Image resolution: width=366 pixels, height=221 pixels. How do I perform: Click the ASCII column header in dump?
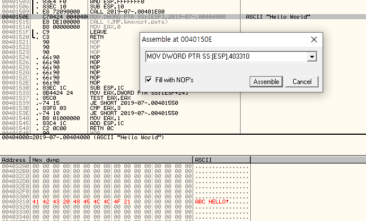click(x=222, y=160)
